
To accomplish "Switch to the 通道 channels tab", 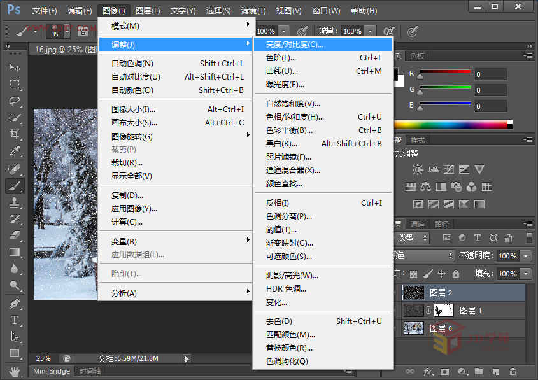I will (x=418, y=223).
